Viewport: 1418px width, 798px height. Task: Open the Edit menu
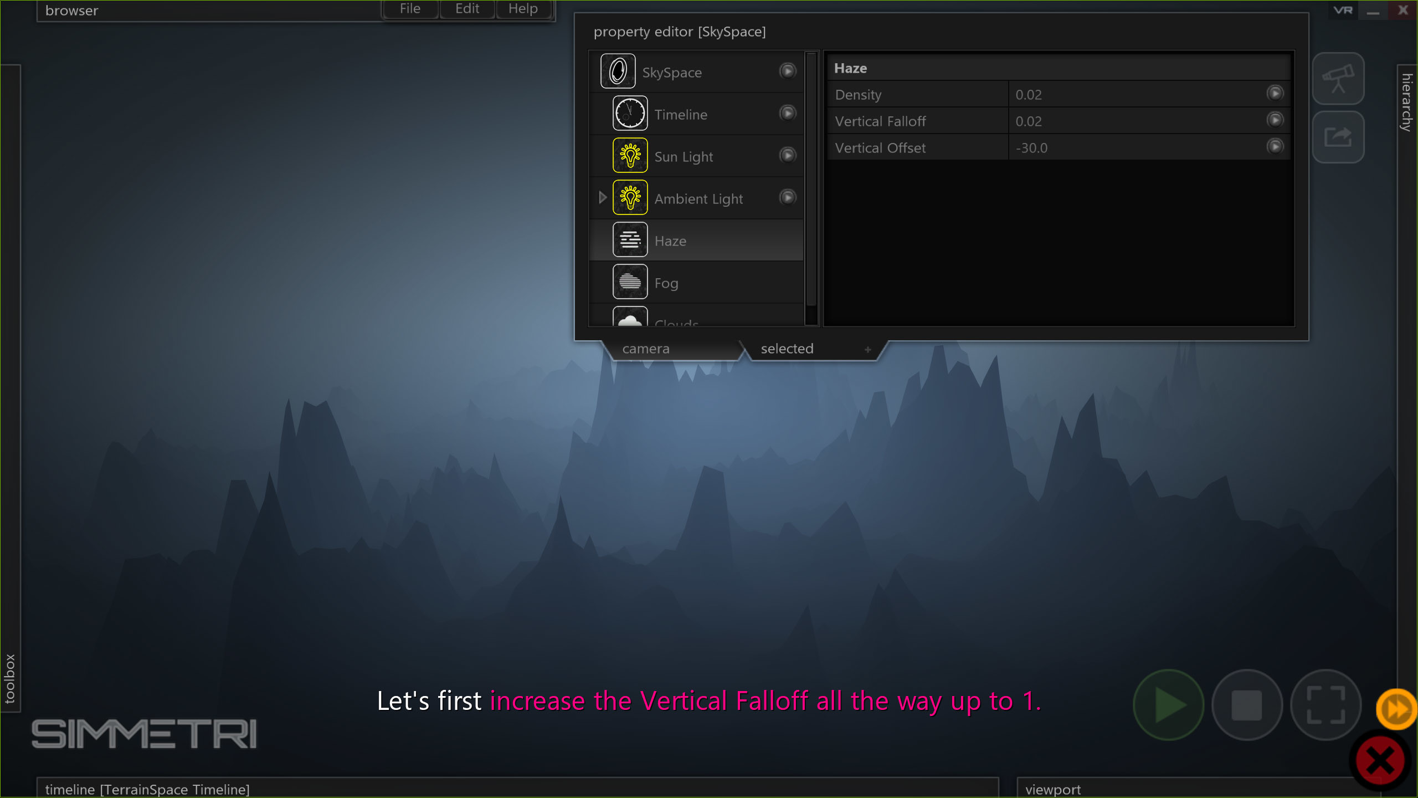466,8
